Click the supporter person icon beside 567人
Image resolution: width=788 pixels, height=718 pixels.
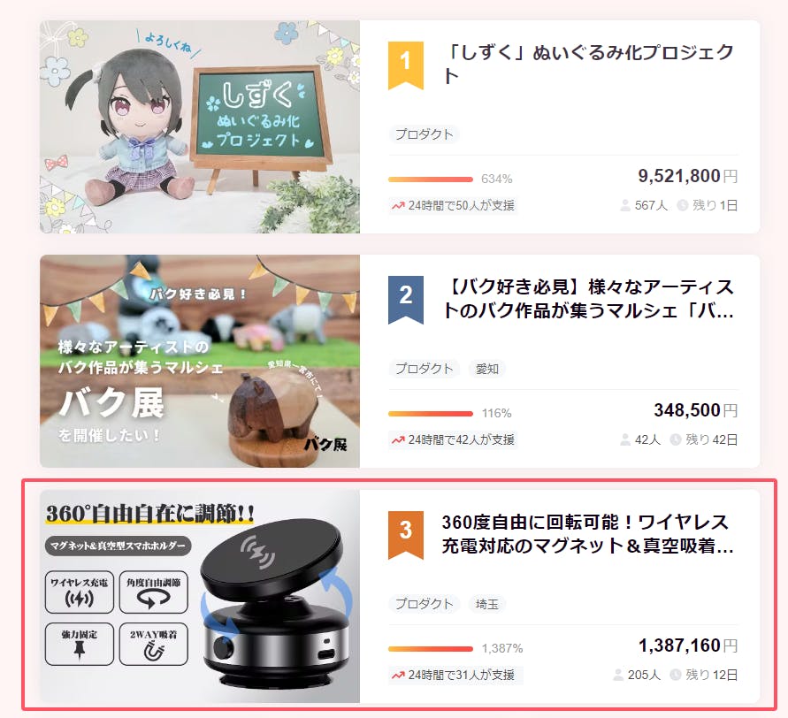624,205
